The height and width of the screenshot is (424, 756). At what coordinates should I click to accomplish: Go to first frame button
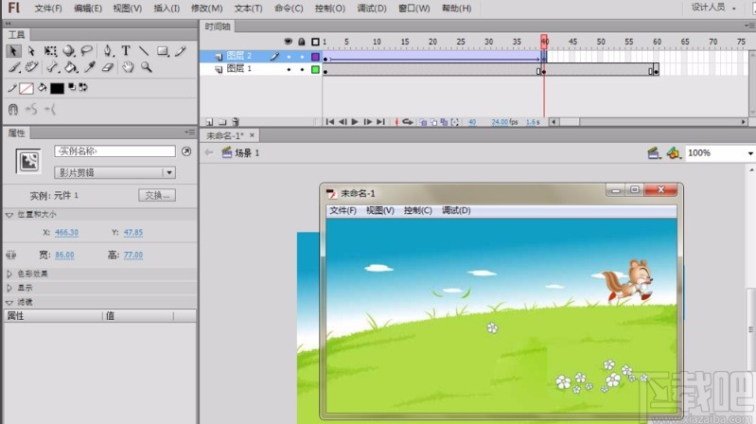330,122
